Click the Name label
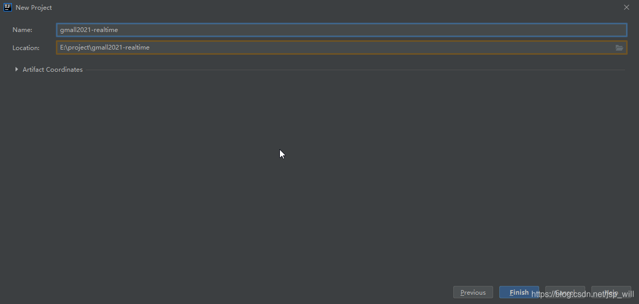Viewport: 639px width, 304px height. click(x=22, y=30)
